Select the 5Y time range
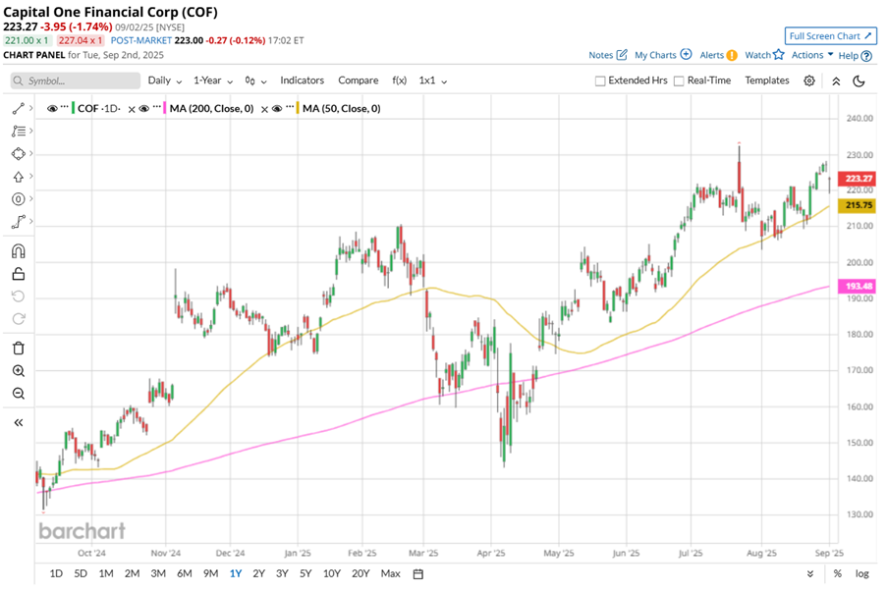887x593 pixels. 305,573
